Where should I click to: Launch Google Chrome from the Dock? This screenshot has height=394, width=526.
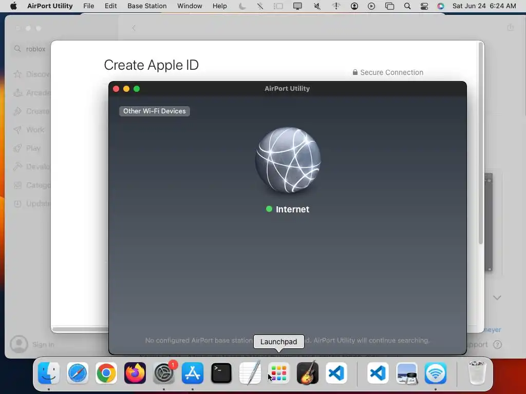106,373
